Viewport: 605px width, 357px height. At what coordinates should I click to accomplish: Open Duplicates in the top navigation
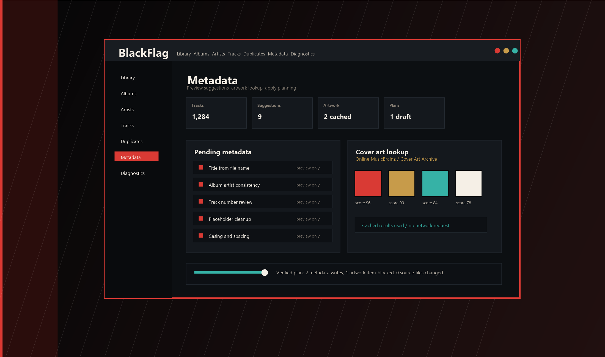(x=254, y=54)
